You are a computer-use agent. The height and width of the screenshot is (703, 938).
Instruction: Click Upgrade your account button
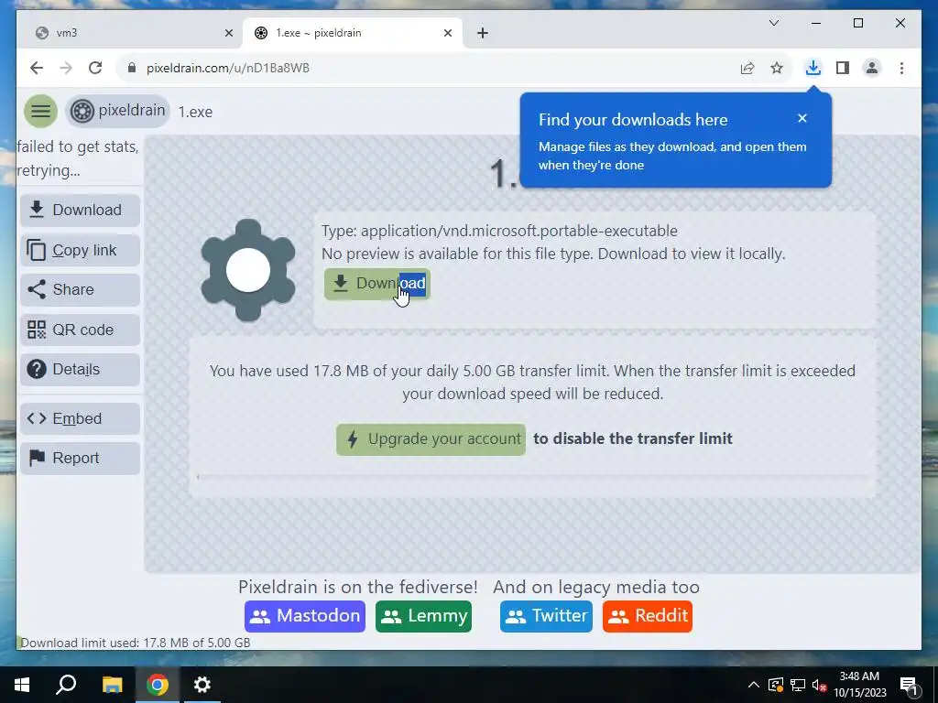[x=431, y=439]
